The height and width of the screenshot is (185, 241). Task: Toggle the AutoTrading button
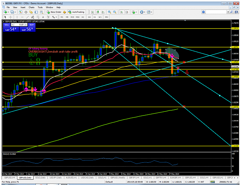click(x=76, y=12)
